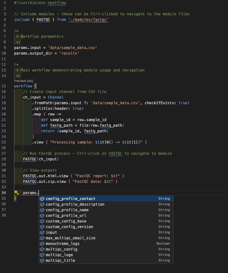Click the 'results' string on line 10
The width and height of the screenshot is (228, 273).
[69, 53]
